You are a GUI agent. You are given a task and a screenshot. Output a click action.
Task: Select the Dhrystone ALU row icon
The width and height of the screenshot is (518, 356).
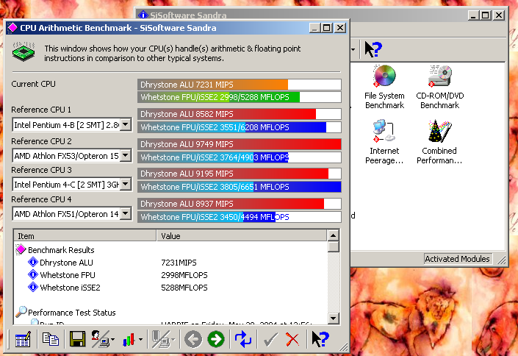coord(33,262)
